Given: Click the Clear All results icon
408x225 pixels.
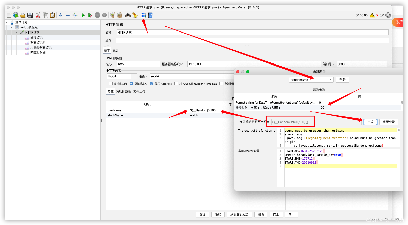Looking at the screenshot, I should (x=120, y=15).
